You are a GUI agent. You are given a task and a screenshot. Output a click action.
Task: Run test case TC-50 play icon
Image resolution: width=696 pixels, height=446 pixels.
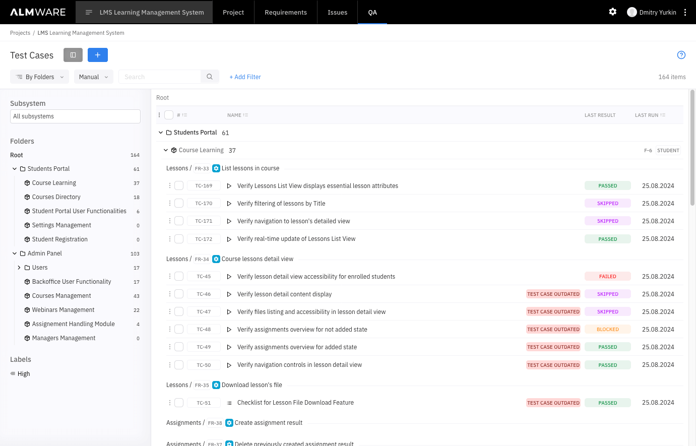pos(229,365)
